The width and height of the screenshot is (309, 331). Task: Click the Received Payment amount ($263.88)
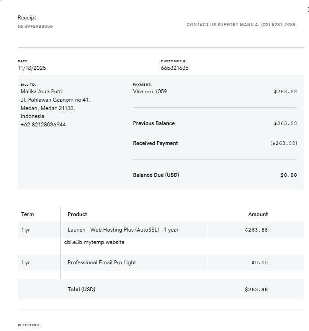pos(283,143)
